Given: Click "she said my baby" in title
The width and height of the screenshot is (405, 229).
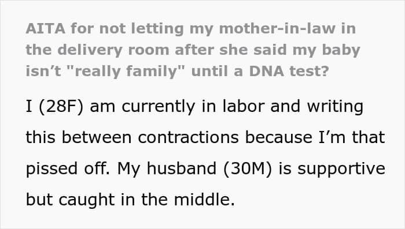Looking at the screenshot, I should [289, 50].
